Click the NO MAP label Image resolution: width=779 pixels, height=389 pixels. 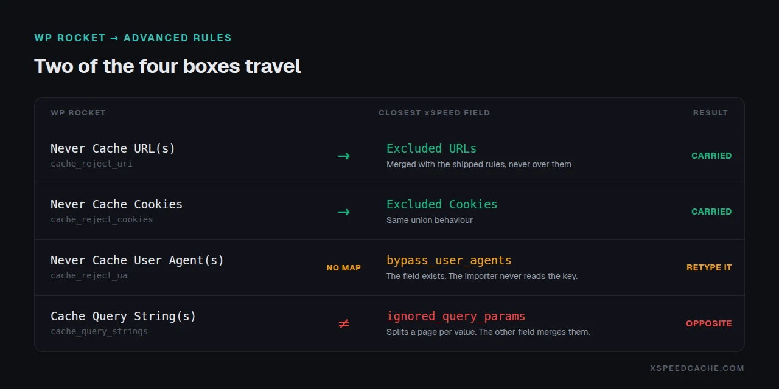tap(344, 267)
